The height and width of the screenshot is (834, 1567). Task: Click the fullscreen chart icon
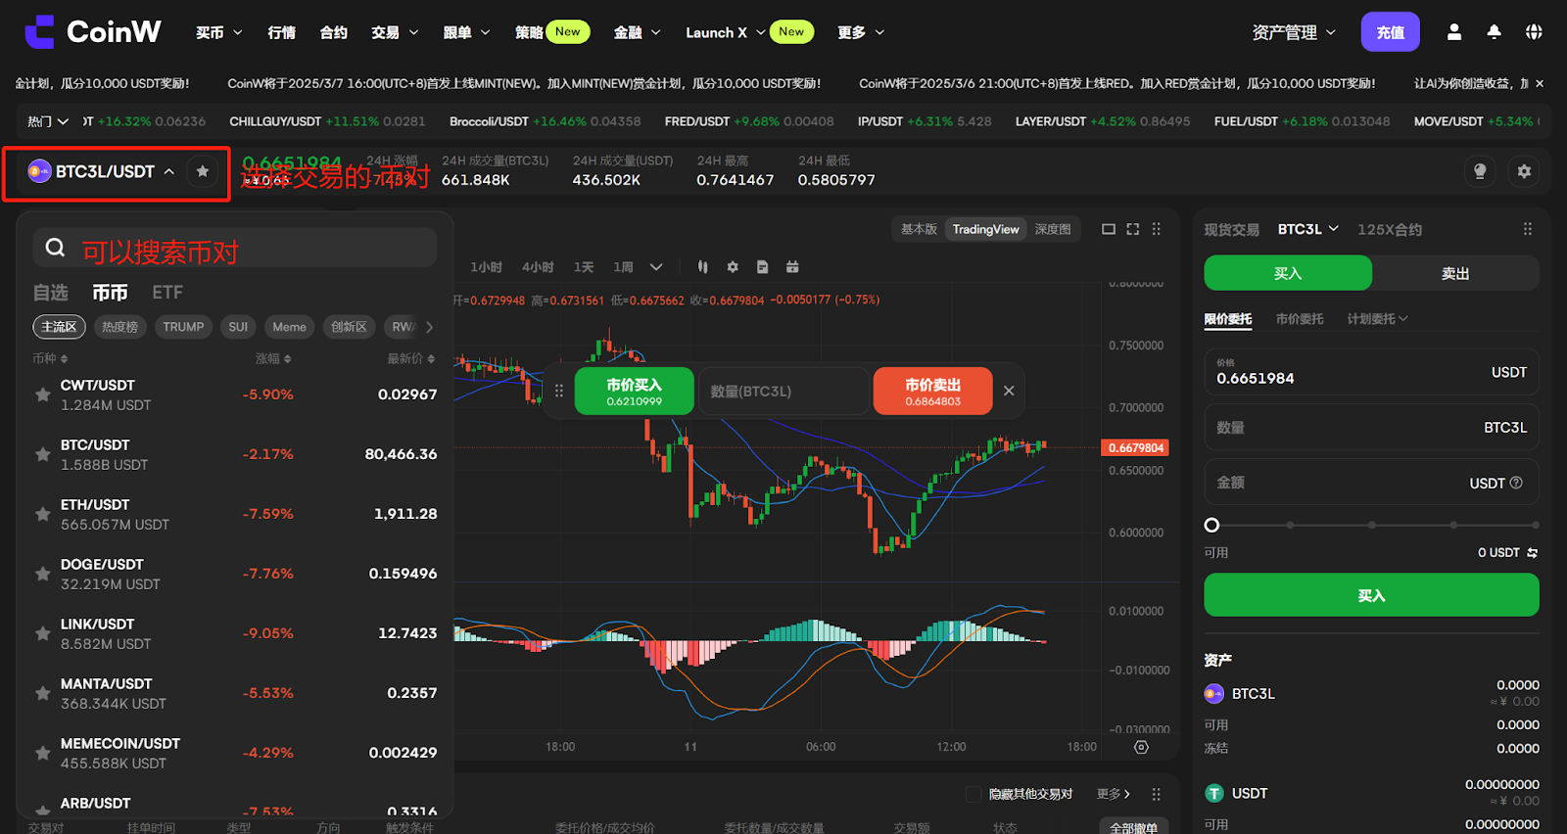1133,229
